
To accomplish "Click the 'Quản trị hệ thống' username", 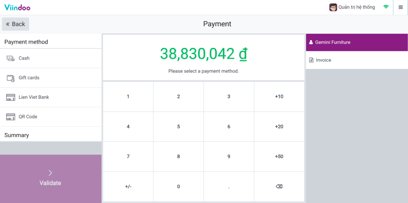I will [357, 7].
